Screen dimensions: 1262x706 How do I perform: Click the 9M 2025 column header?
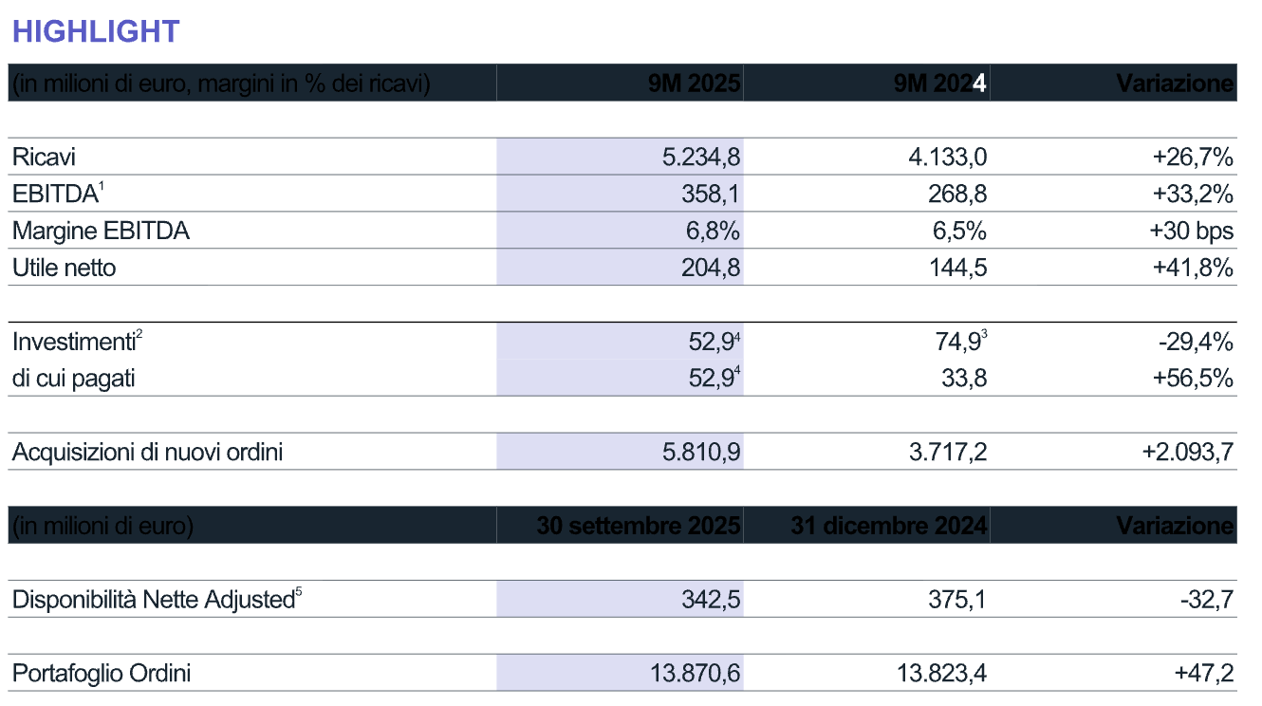[694, 84]
